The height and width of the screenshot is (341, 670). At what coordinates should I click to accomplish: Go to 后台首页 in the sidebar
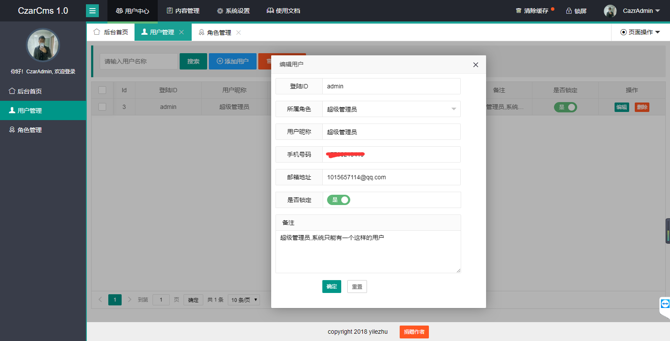tap(43, 91)
